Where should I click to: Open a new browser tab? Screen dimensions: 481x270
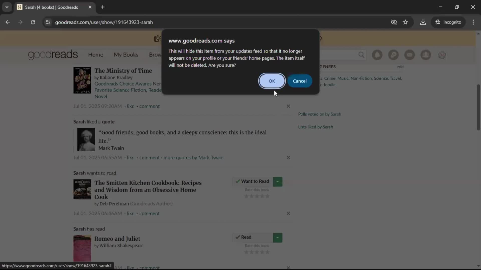pos(103,7)
